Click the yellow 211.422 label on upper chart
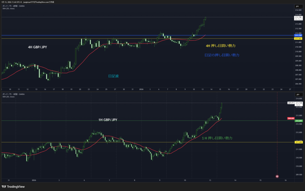 tap(298, 39)
